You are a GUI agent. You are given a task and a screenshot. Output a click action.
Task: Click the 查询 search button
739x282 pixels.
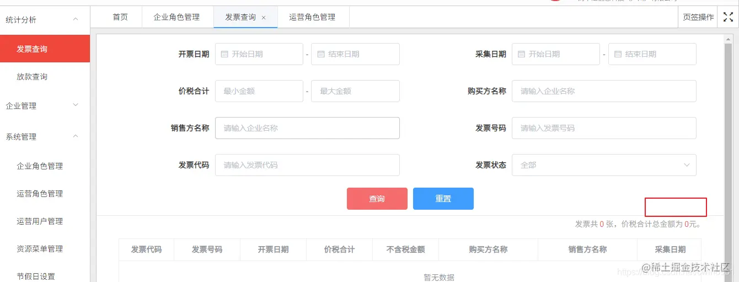click(377, 199)
